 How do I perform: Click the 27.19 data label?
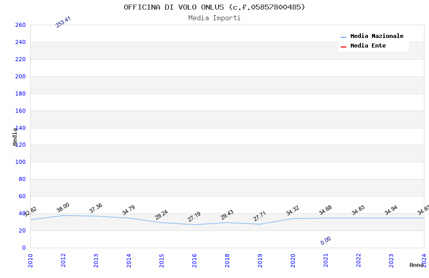pyautogui.click(x=194, y=217)
